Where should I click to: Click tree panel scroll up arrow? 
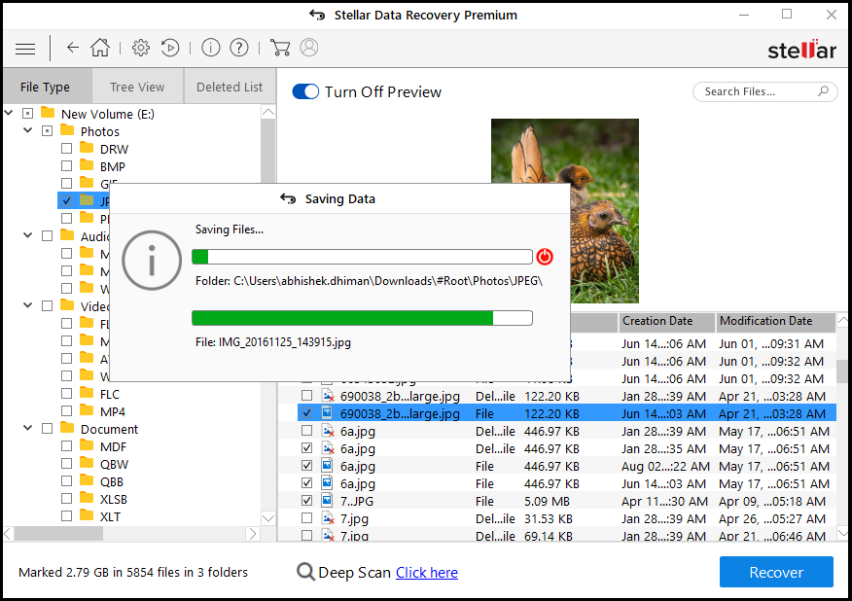(x=268, y=113)
